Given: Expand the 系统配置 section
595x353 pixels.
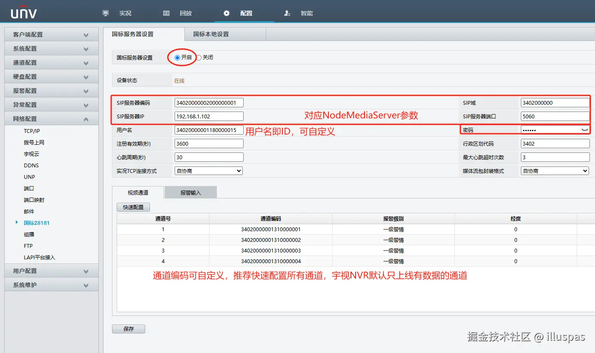Looking at the screenshot, I should (52, 49).
